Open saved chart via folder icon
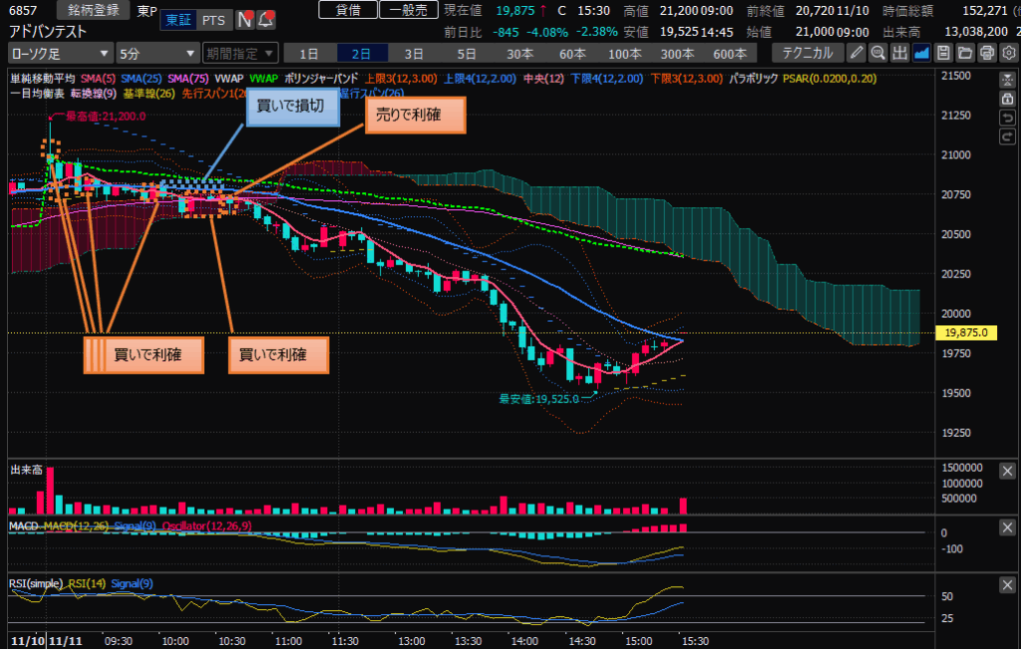1021x649 pixels. pyautogui.click(x=964, y=53)
